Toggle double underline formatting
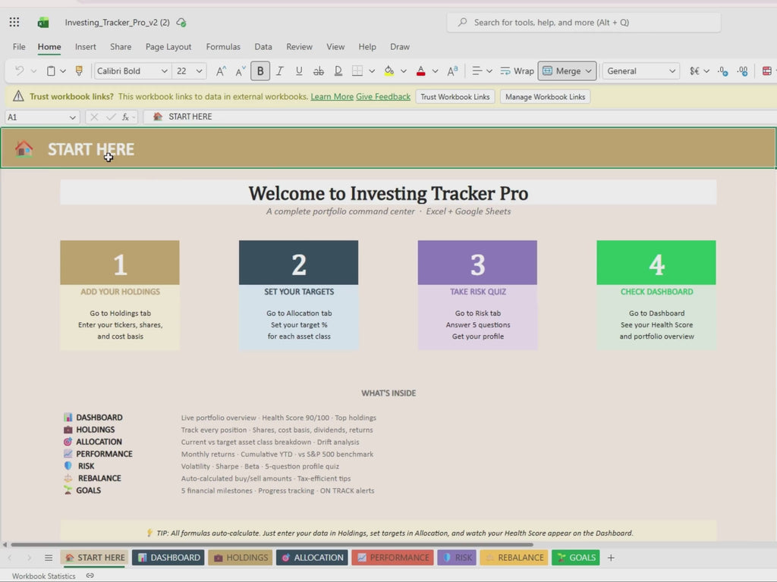 [x=338, y=70]
